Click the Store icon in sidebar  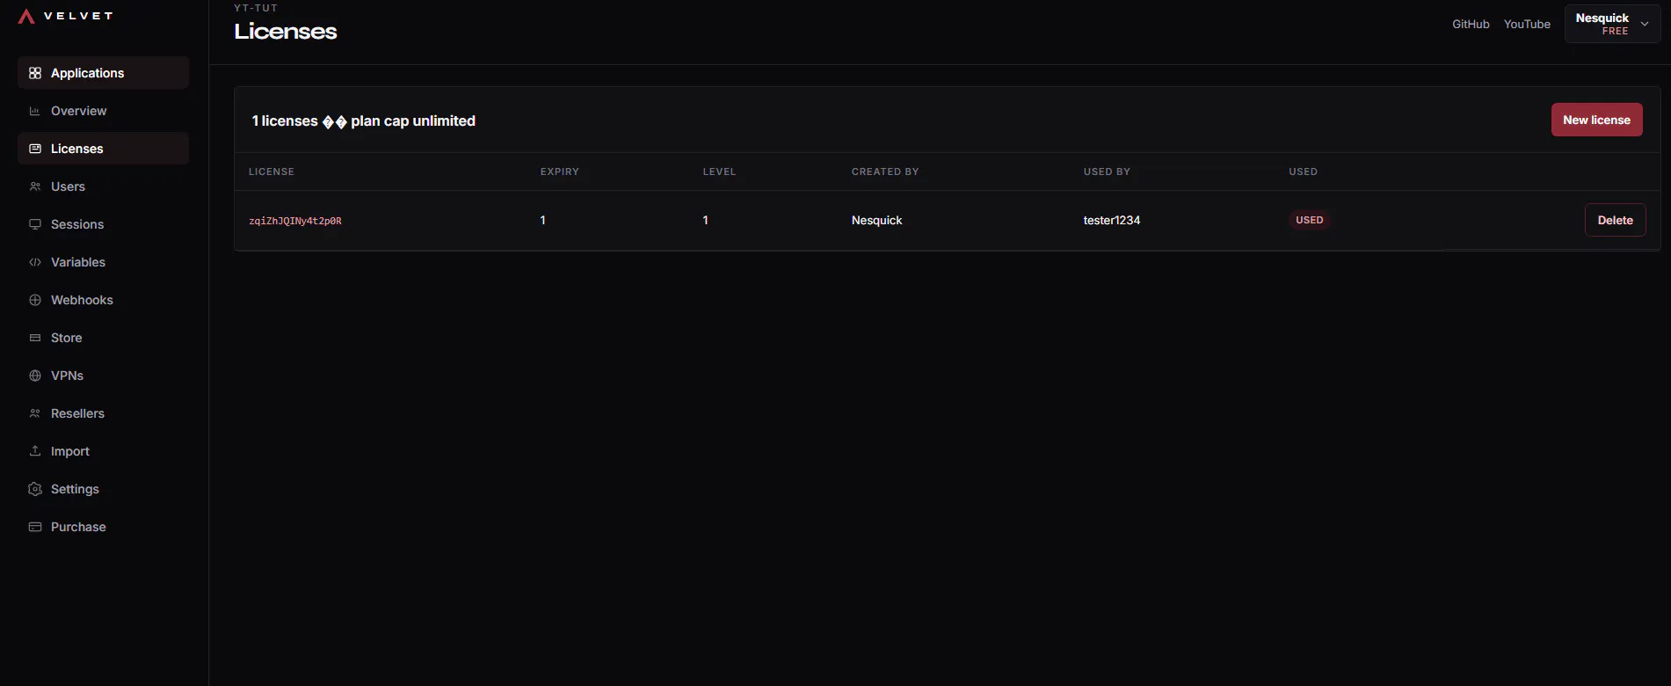point(35,338)
